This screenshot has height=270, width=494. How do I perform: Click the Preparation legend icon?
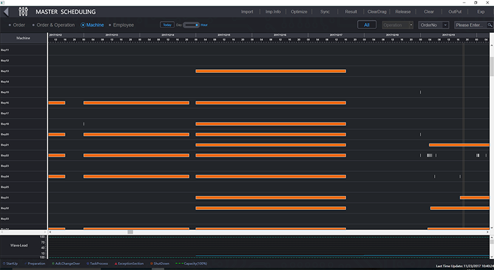[x=25, y=264]
